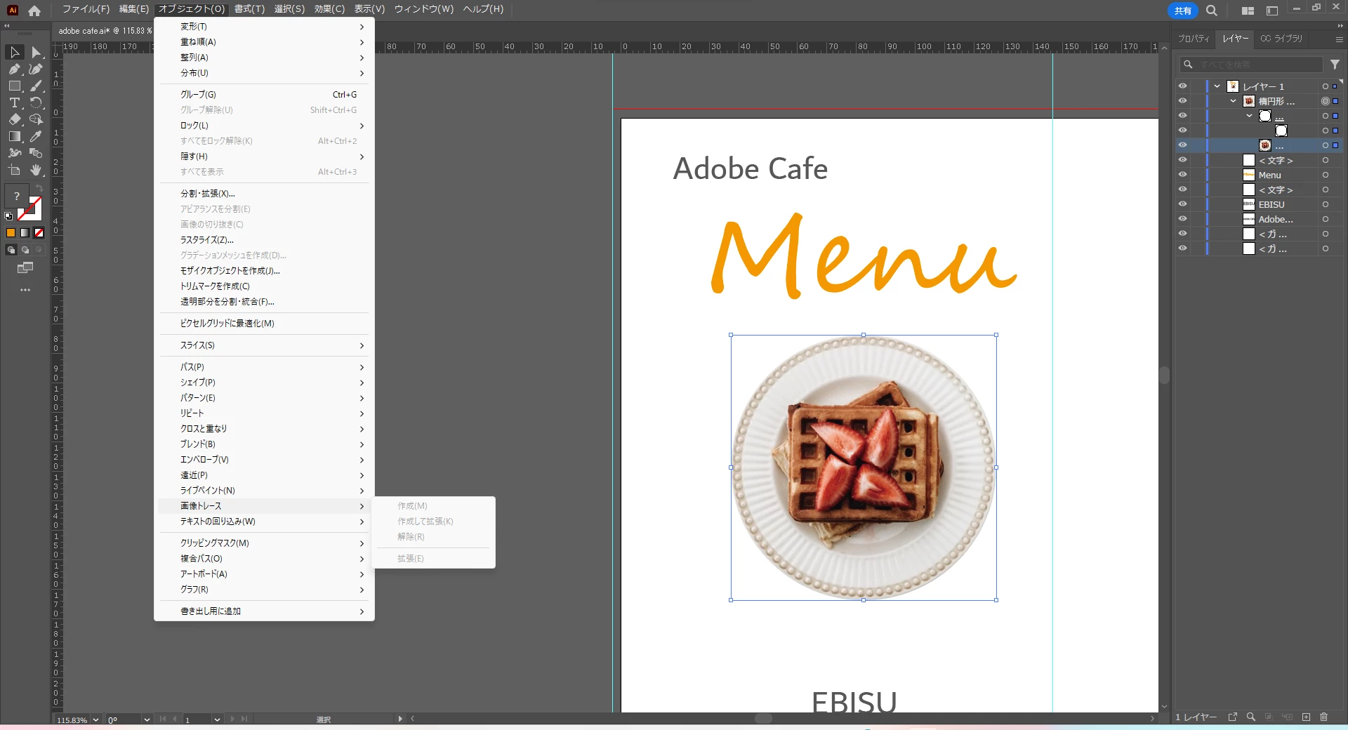
Task: Open the ファイル(F) menu
Action: coord(86,9)
